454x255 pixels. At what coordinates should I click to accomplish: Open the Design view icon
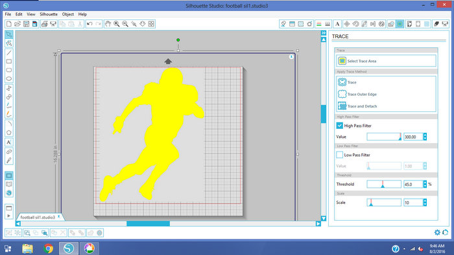point(9,175)
